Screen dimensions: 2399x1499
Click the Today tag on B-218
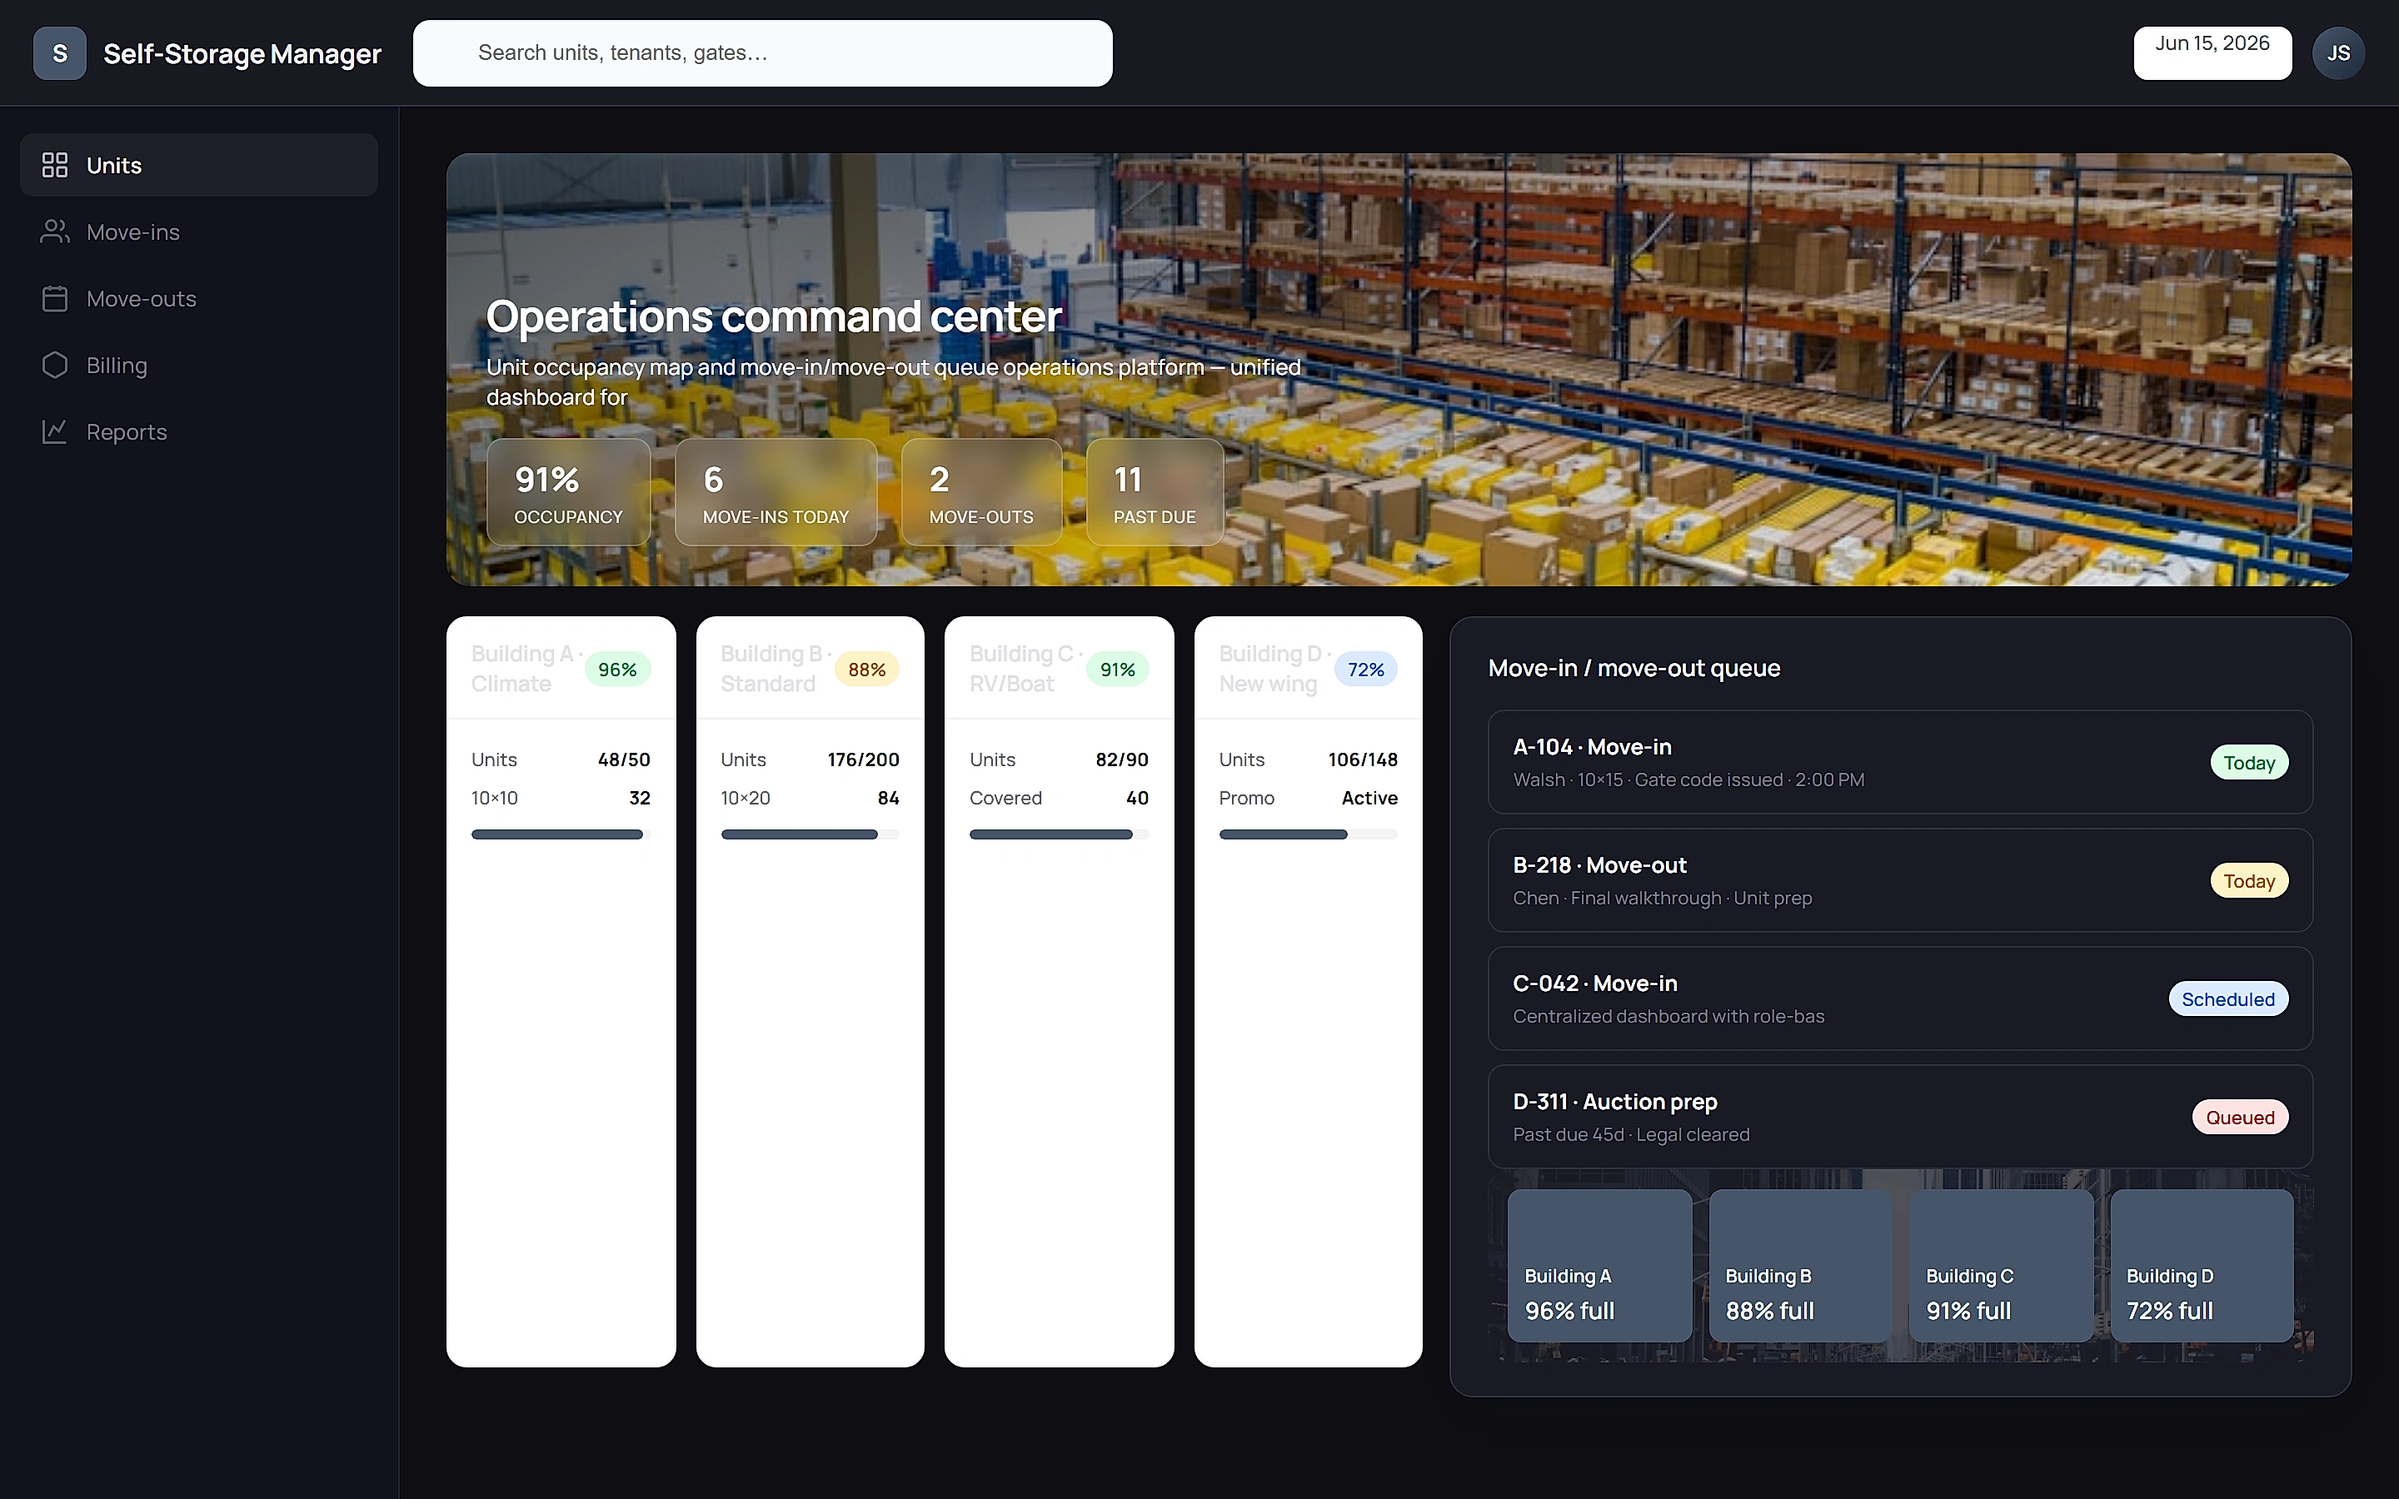point(2249,880)
